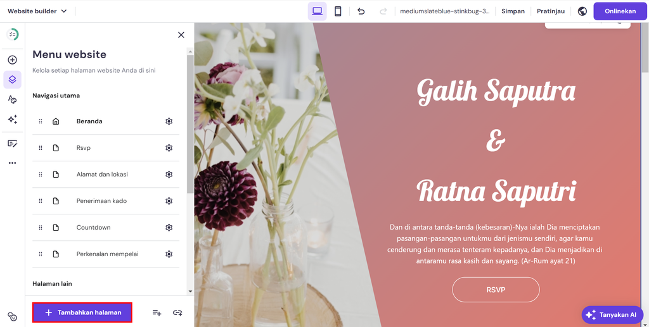Open settings gear for Countdown

click(169, 228)
